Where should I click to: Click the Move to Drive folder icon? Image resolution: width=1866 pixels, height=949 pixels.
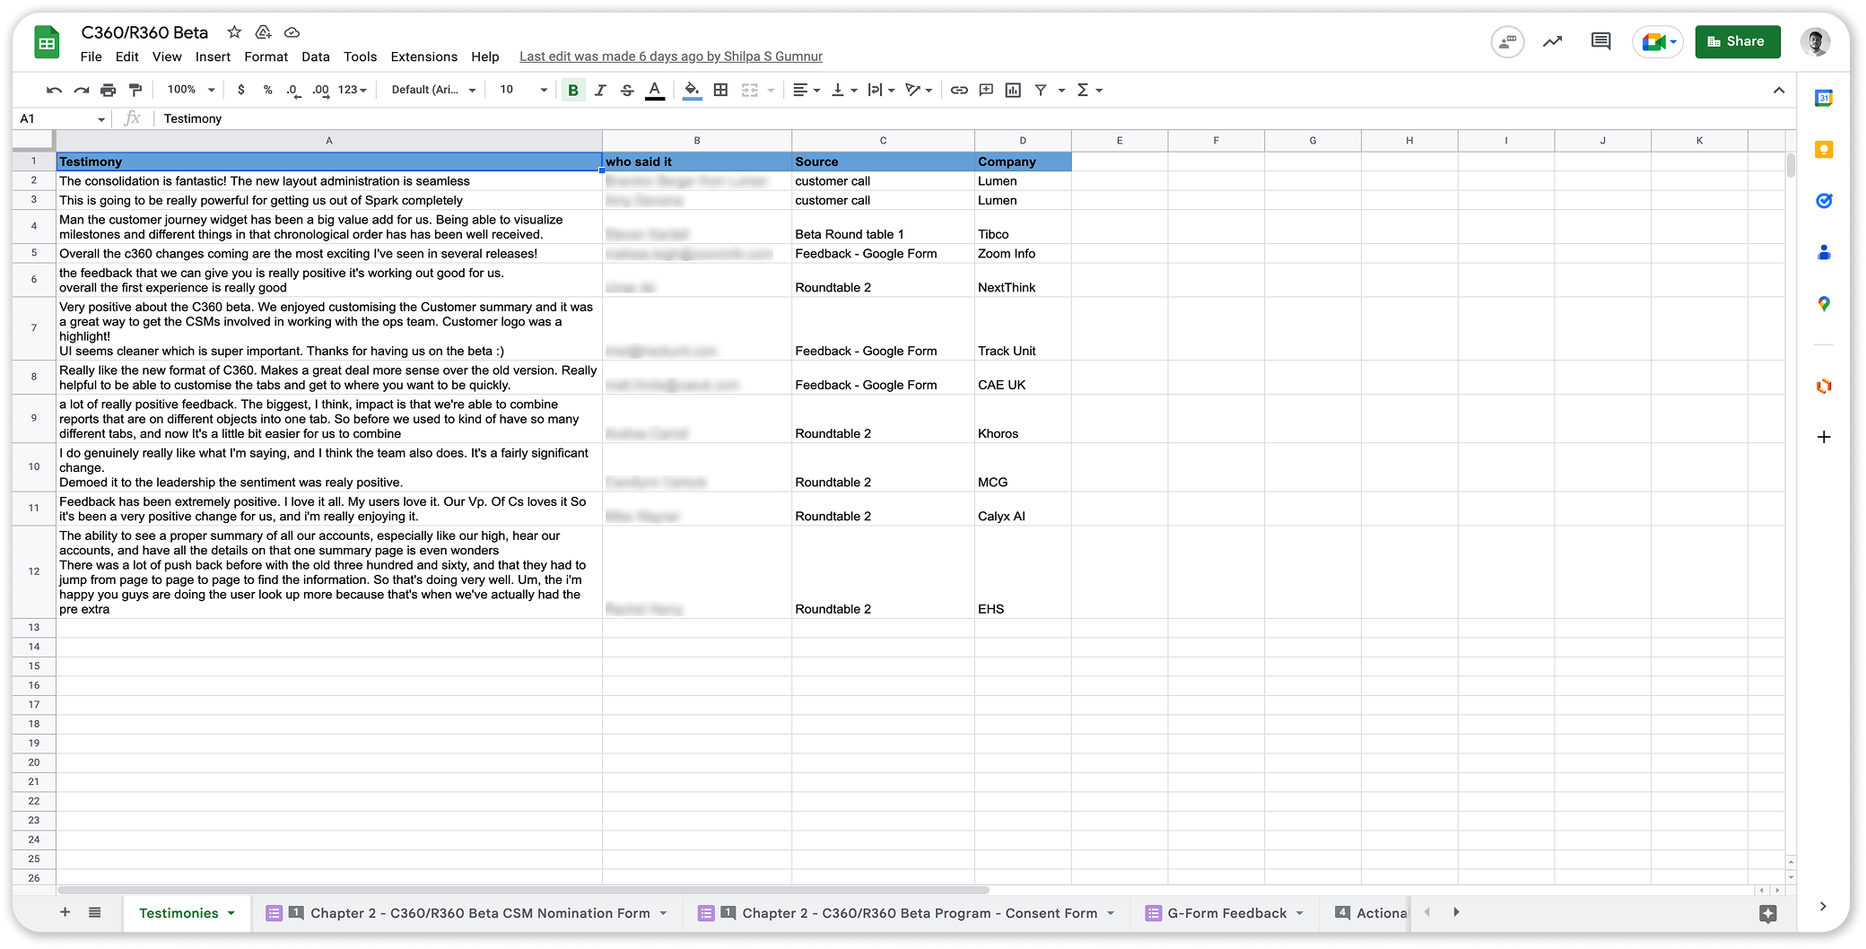click(x=263, y=32)
